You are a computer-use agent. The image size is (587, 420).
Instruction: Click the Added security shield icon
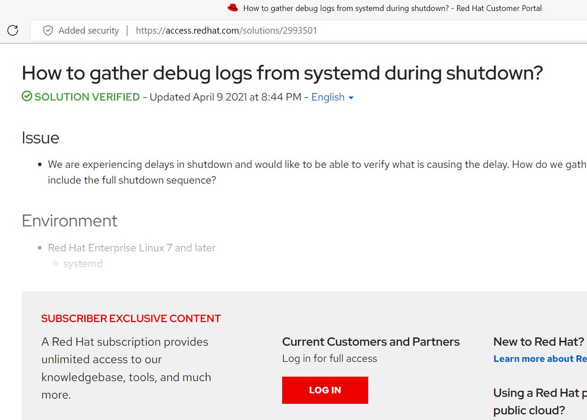pyautogui.click(x=48, y=30)
